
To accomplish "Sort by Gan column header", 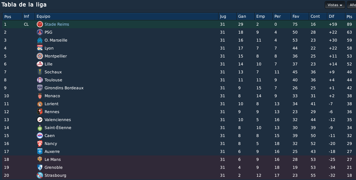I will point(245,16).
